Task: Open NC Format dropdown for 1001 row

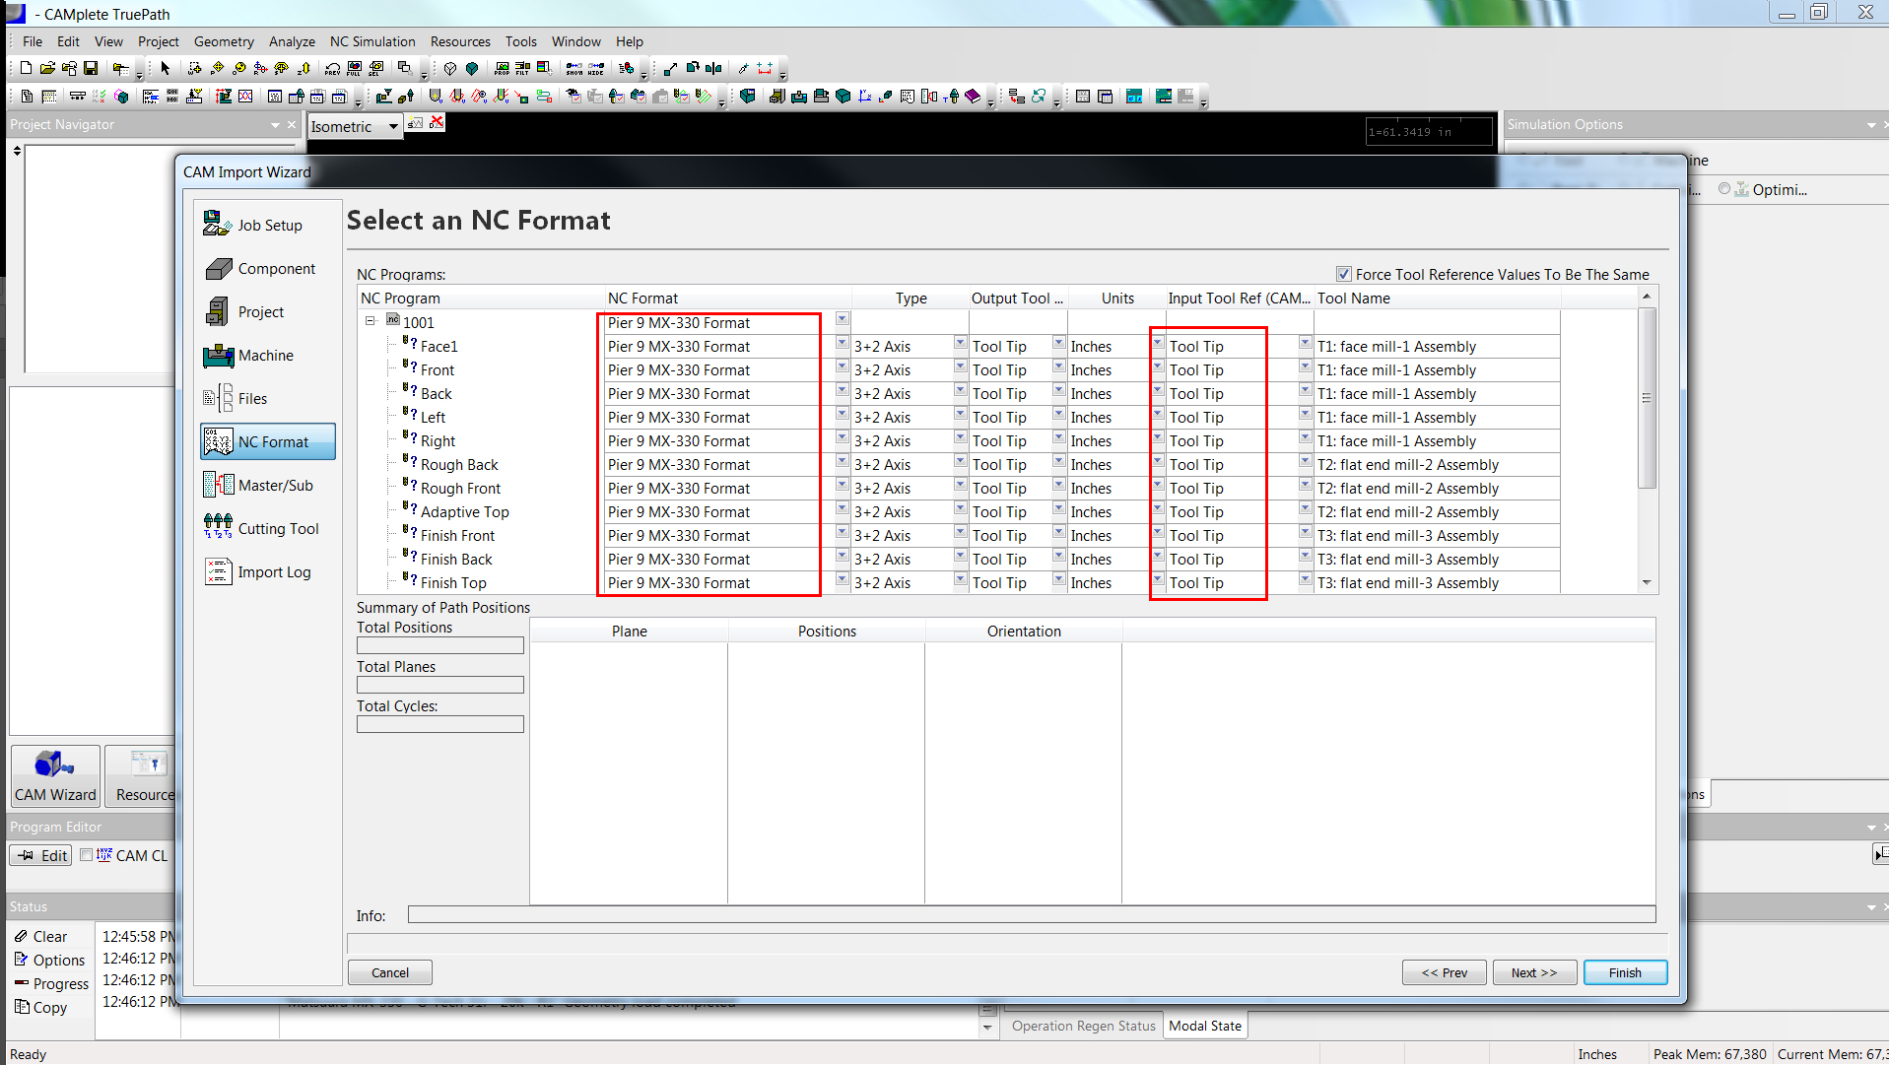Action: pyautogui.click(x=842, y=319)
